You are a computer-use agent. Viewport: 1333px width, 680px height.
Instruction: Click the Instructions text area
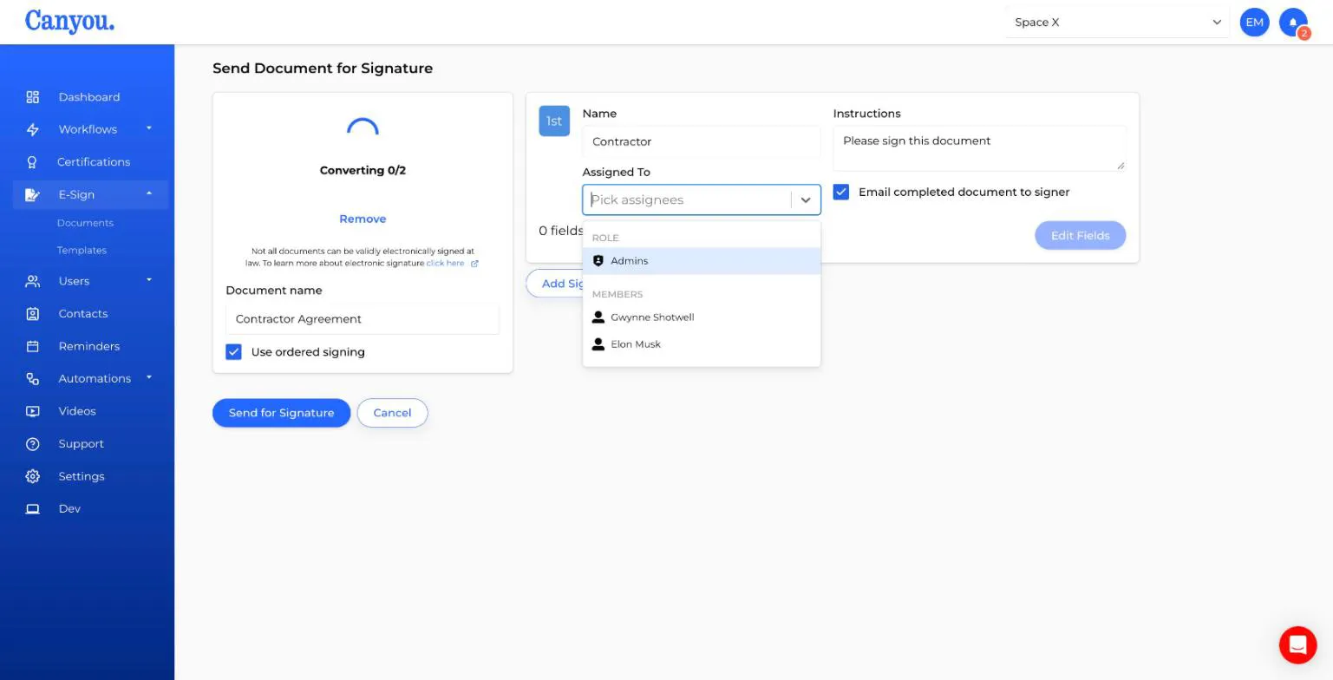click(x=979, y=148)
